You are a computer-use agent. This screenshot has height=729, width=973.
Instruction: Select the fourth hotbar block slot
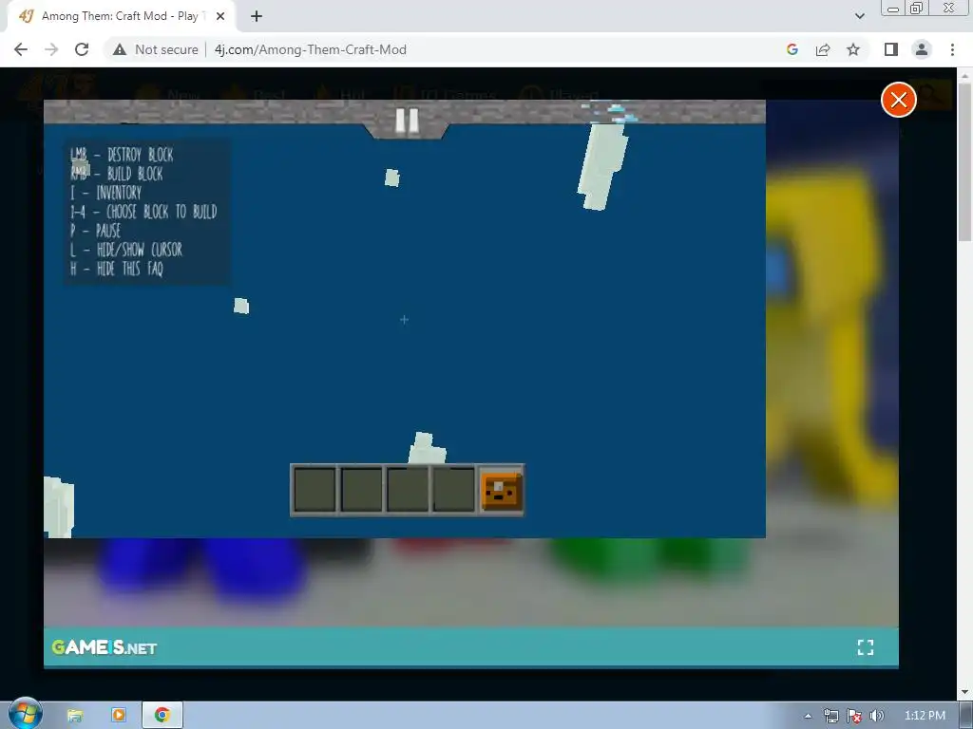tap(454, 490)
